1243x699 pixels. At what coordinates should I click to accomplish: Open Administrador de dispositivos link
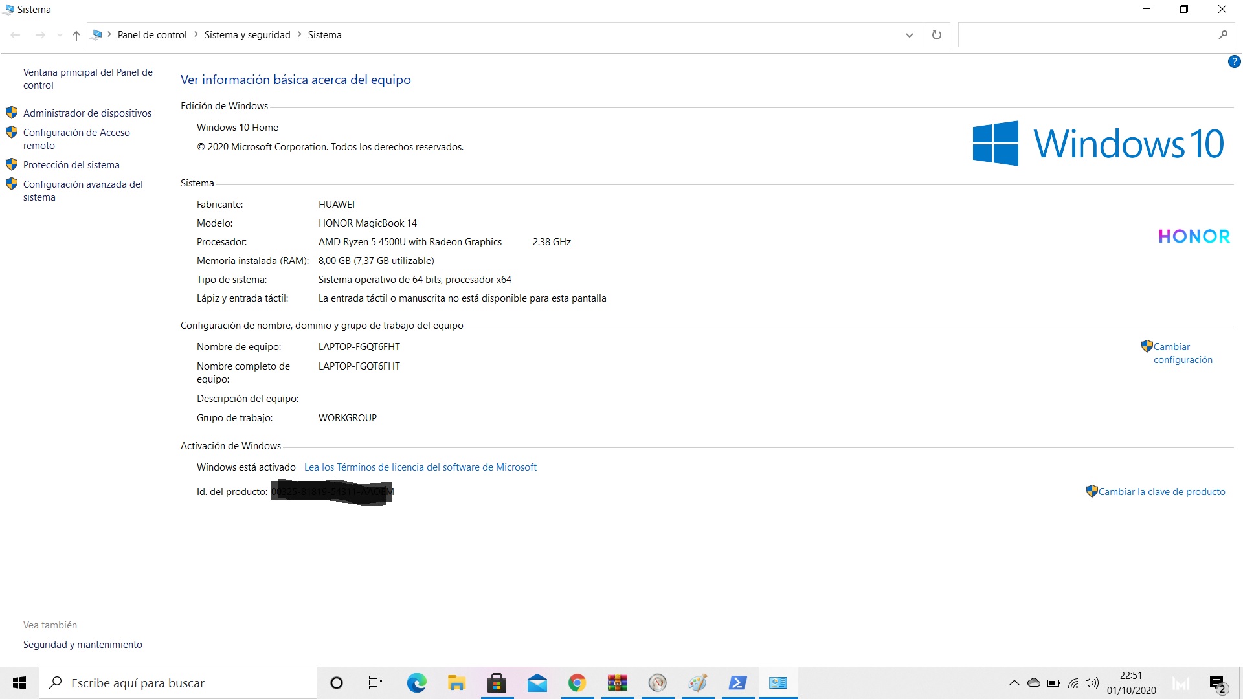click(87, 113)
